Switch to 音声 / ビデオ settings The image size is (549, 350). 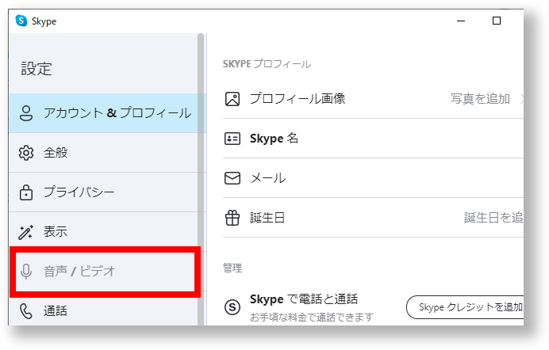point(103,272)
